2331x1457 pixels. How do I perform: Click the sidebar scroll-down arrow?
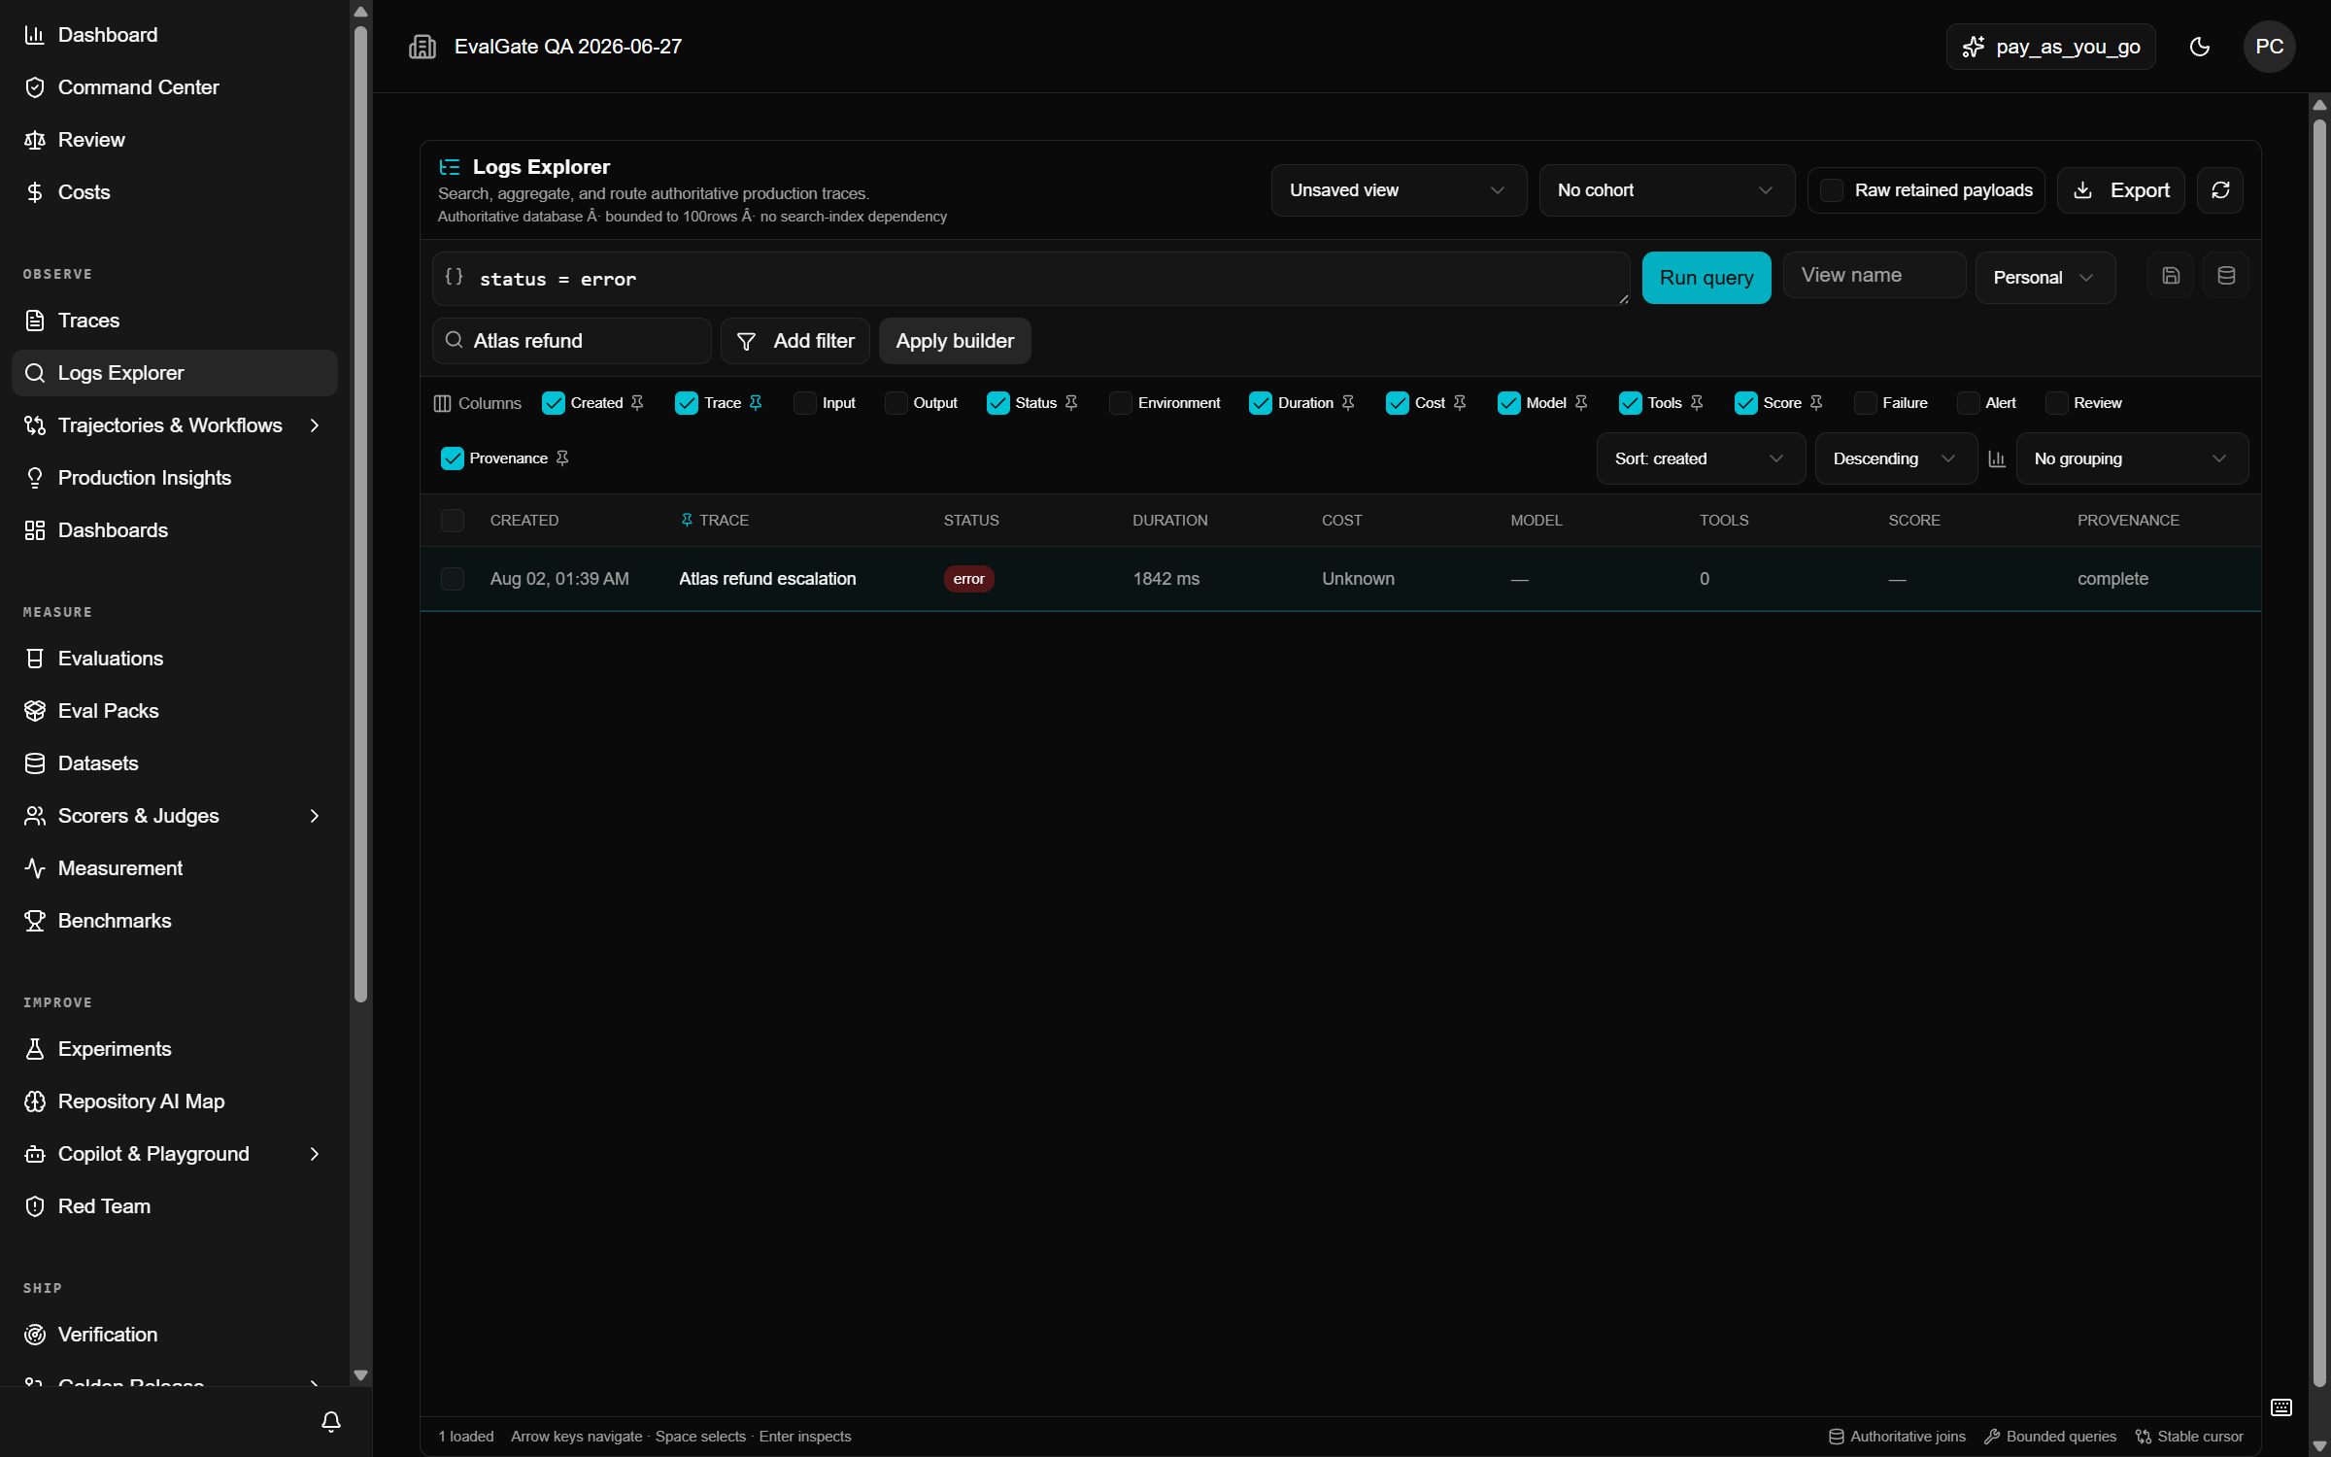[x=361, y=1375]
